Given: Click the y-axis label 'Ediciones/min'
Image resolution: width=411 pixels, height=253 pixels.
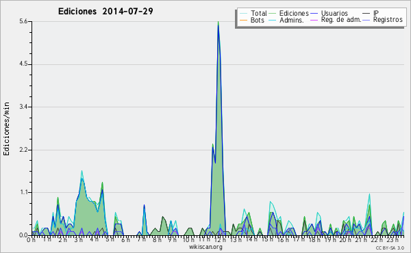Looking at the screenshot, I should (x=6, y=129).
